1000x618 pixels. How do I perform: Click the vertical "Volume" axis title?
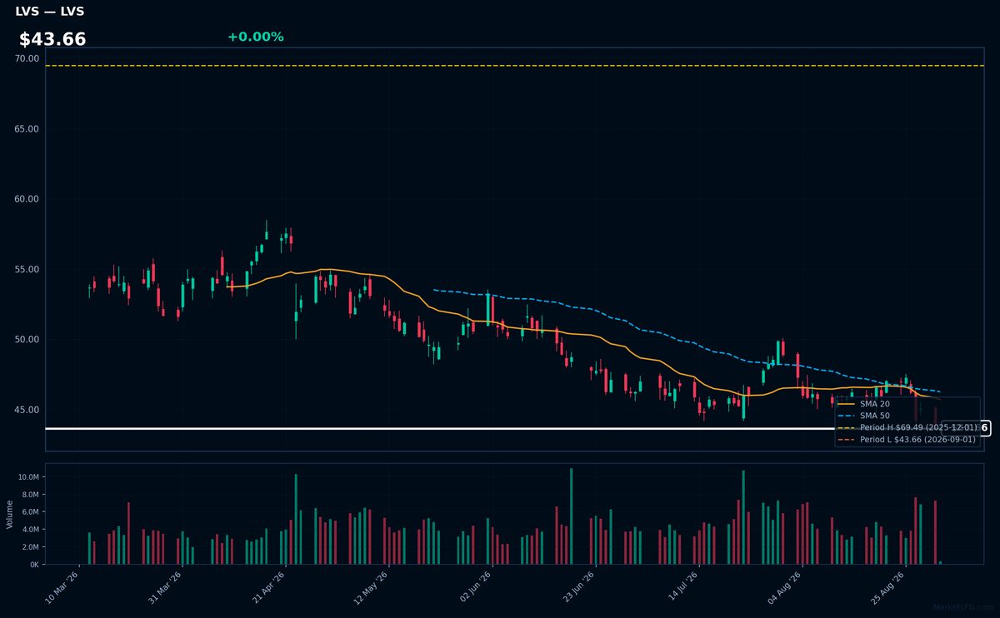point(9,514)
